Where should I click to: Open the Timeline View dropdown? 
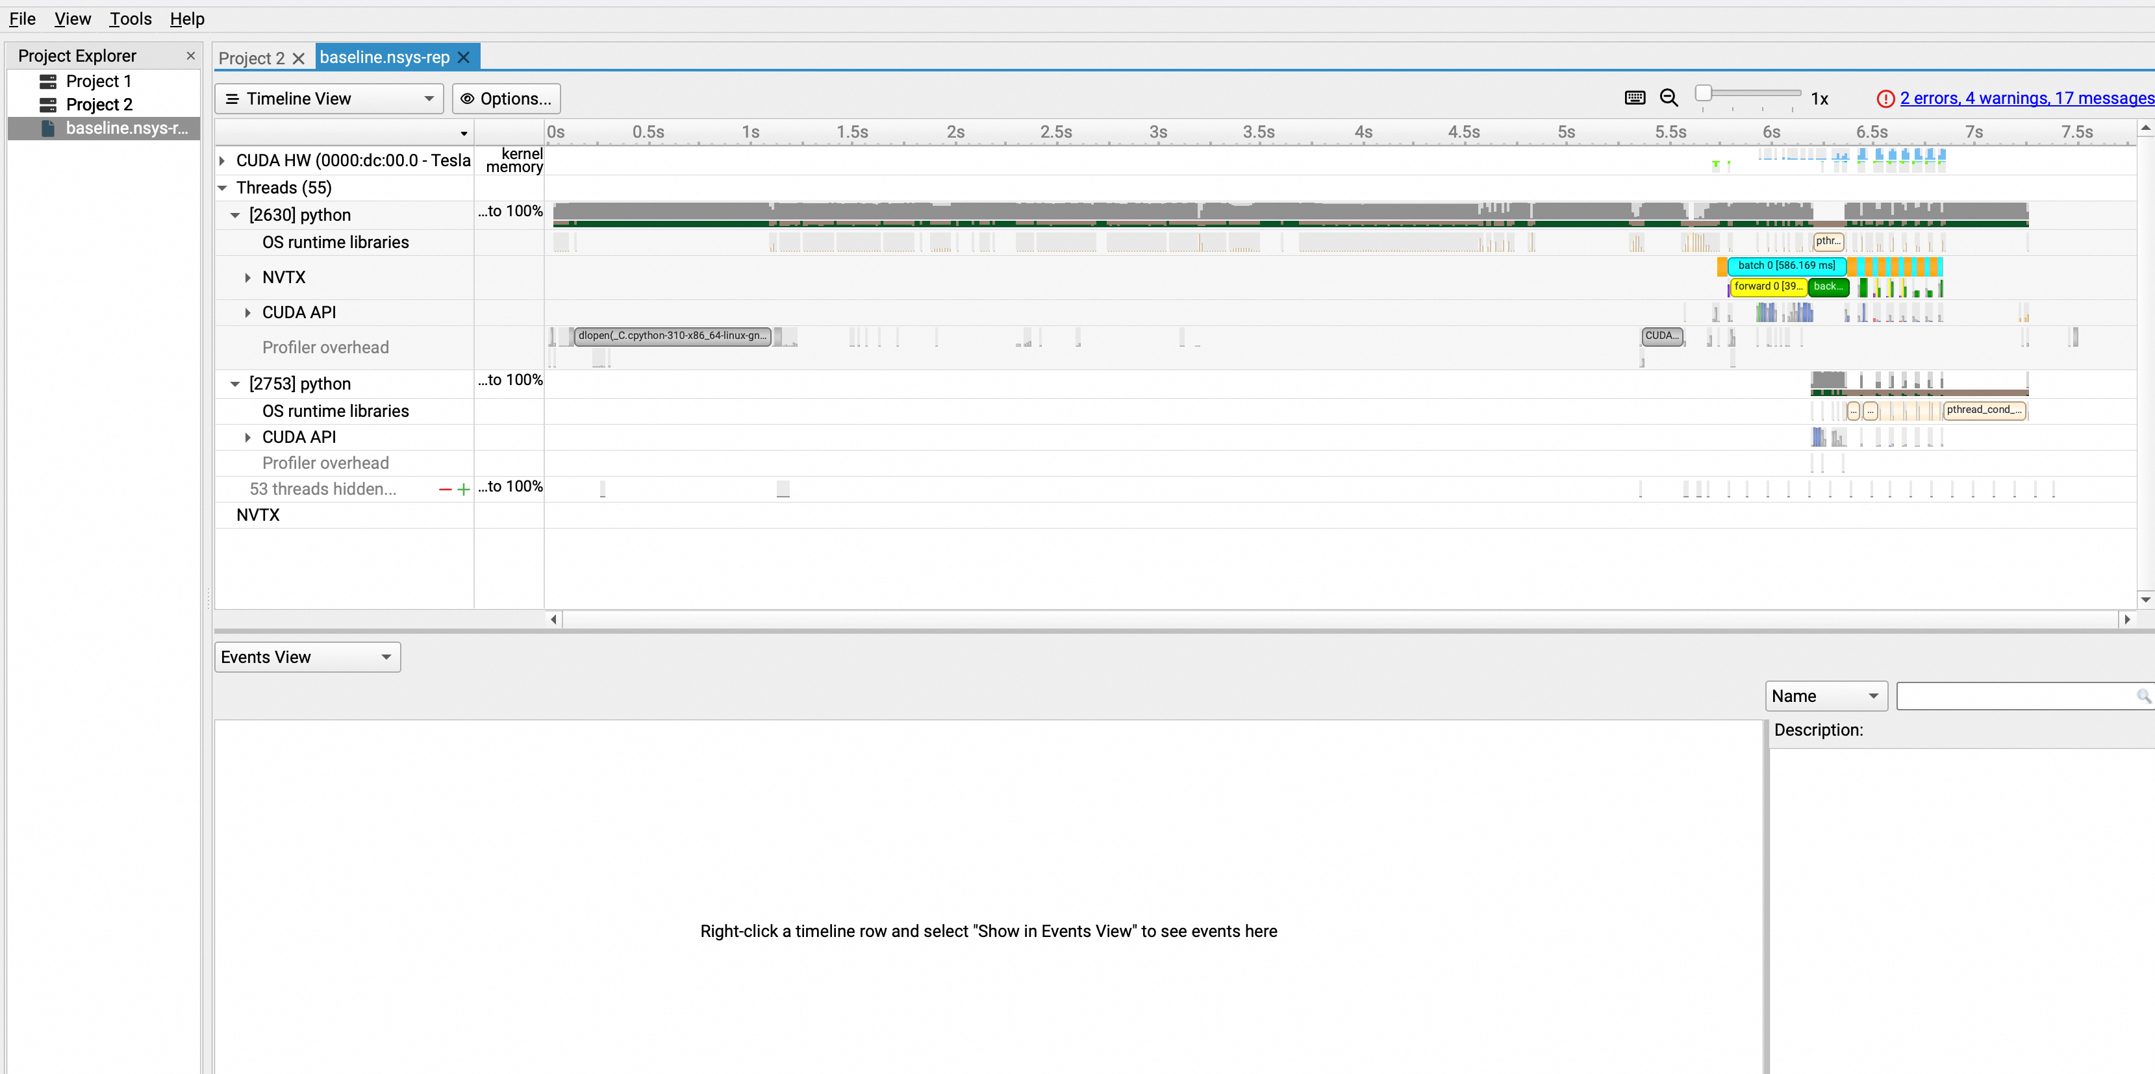(329, 99)
